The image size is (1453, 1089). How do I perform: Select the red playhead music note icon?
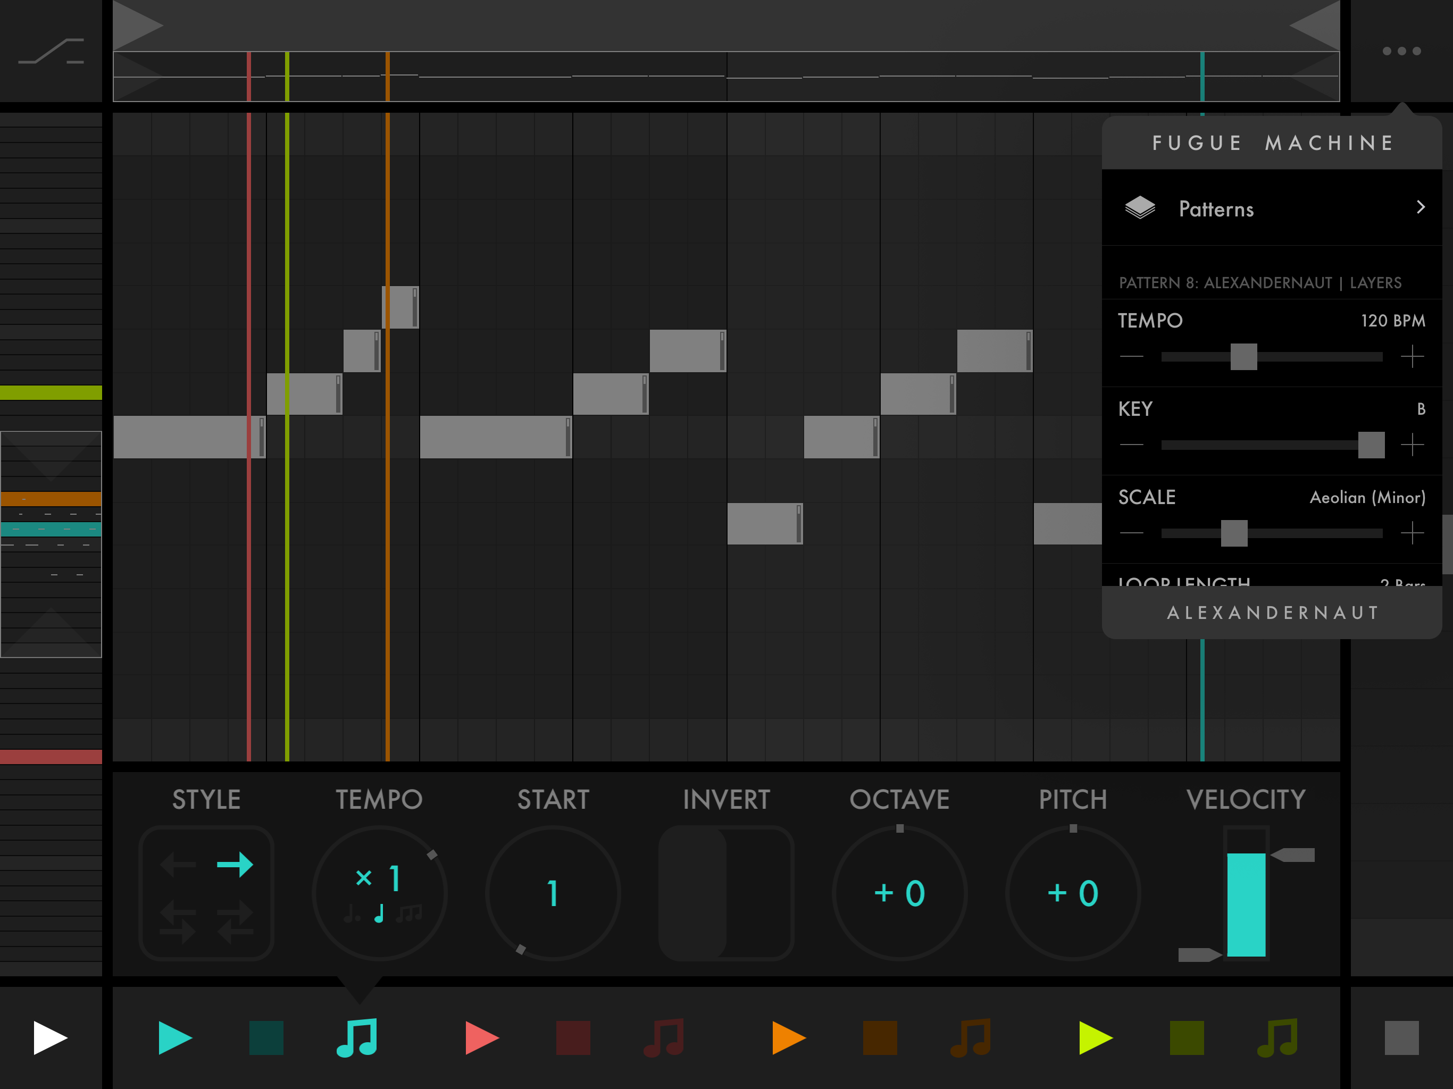664,1038
